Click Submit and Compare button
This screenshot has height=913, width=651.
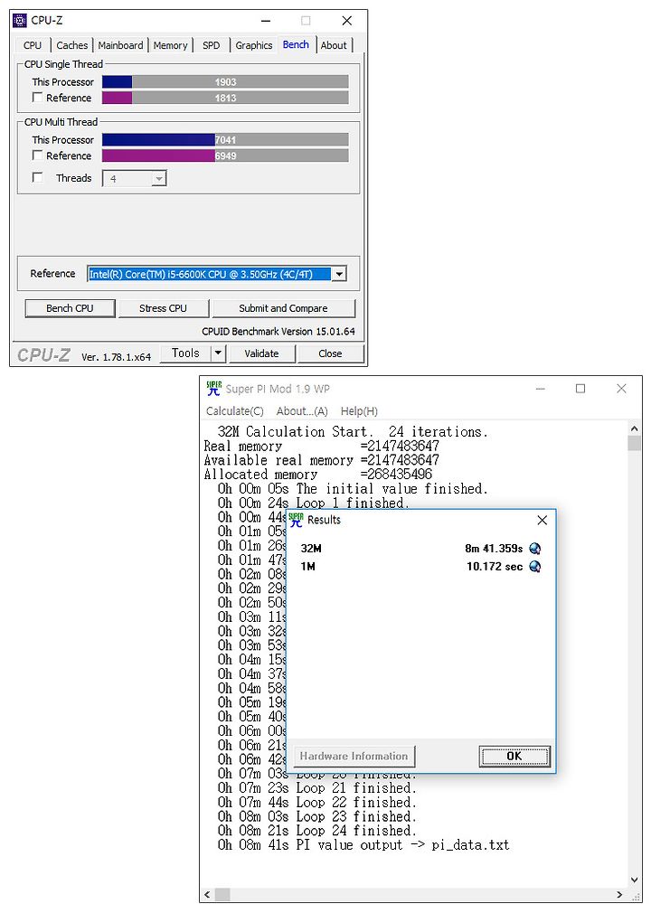(x=284, y=308)
